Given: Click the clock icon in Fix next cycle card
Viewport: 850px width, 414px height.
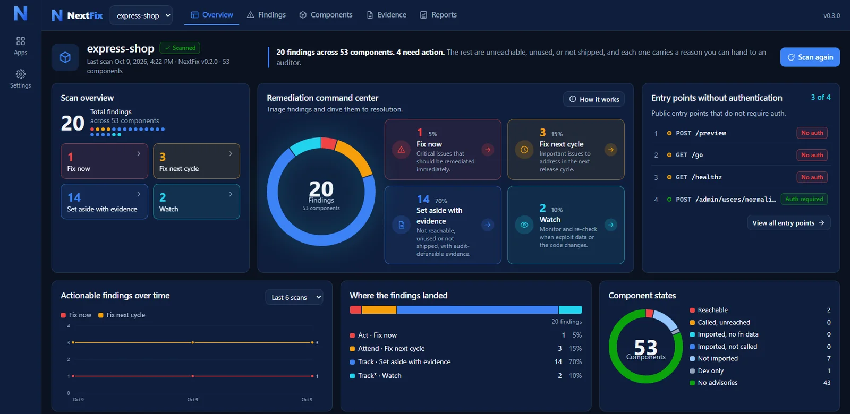Looking at the screenshot, I should [x=524, y=150].
